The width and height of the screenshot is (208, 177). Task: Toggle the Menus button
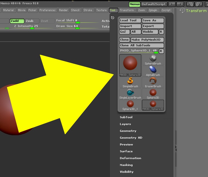point(135,4)
